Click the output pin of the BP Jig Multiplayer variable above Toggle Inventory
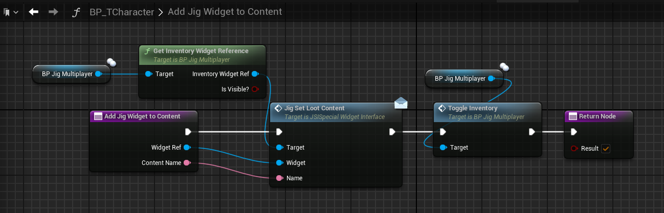The image size is (664, 213). 492,79
